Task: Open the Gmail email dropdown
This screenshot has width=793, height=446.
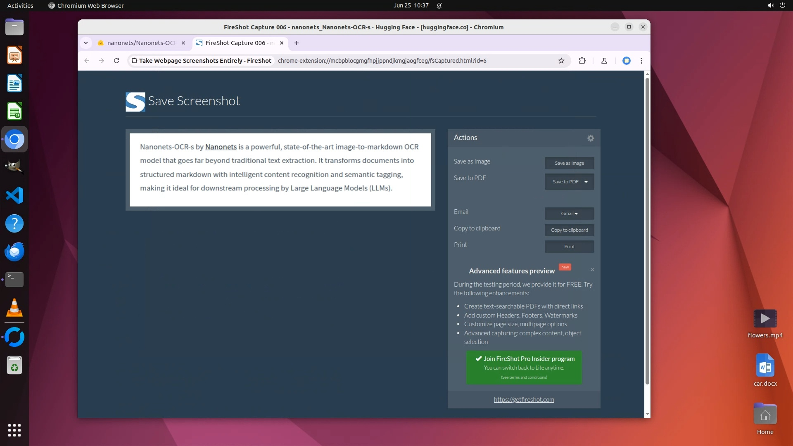Action: coord(569,214)
